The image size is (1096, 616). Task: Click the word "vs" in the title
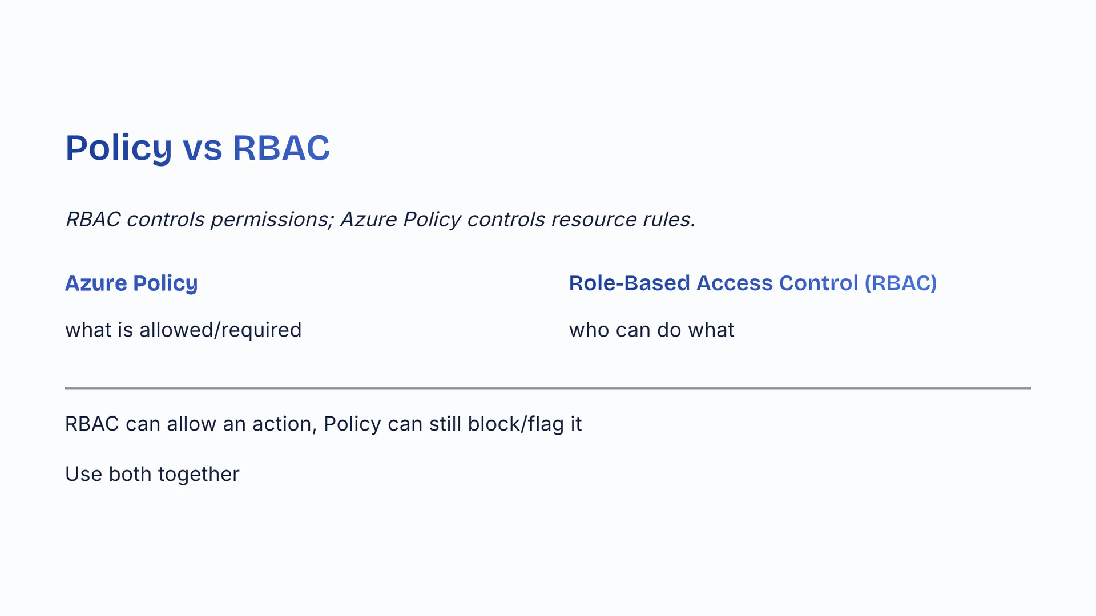202,149
